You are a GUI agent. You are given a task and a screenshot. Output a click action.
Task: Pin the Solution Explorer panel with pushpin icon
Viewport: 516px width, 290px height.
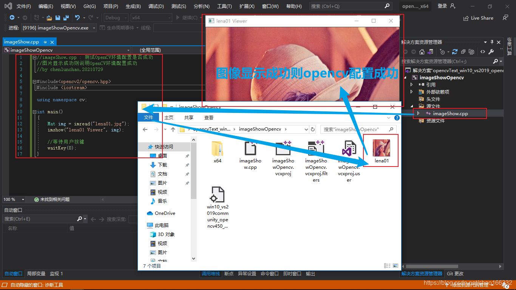click(492, 42)
